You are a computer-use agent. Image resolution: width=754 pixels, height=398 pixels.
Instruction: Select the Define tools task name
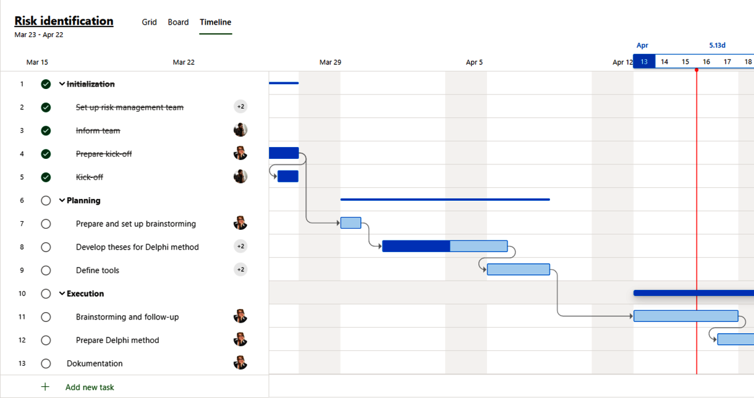[x=98, y=270]
